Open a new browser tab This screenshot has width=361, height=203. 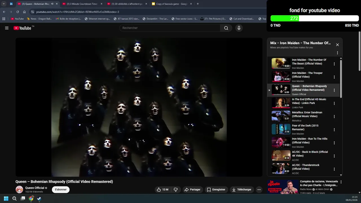pyautogui.click(x=198, y=4)
